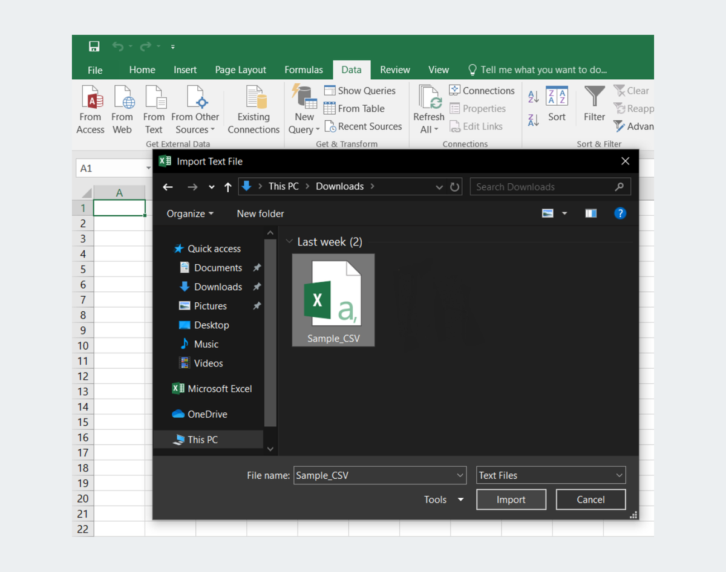Switch to the View ribbon tab
726x572 pixels.
click(439, 70)
